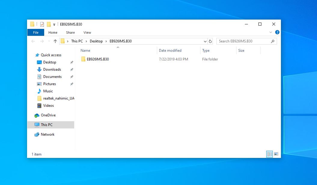The image size is (317, 185).
Task: Click the folder icon in title bar
Action: [x=32, y=24]
